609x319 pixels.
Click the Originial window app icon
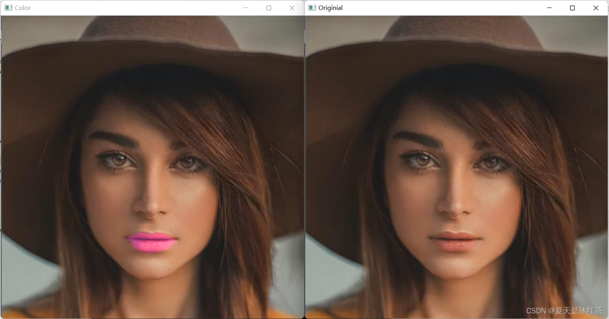pyautogui.click(x=312, y=8)
